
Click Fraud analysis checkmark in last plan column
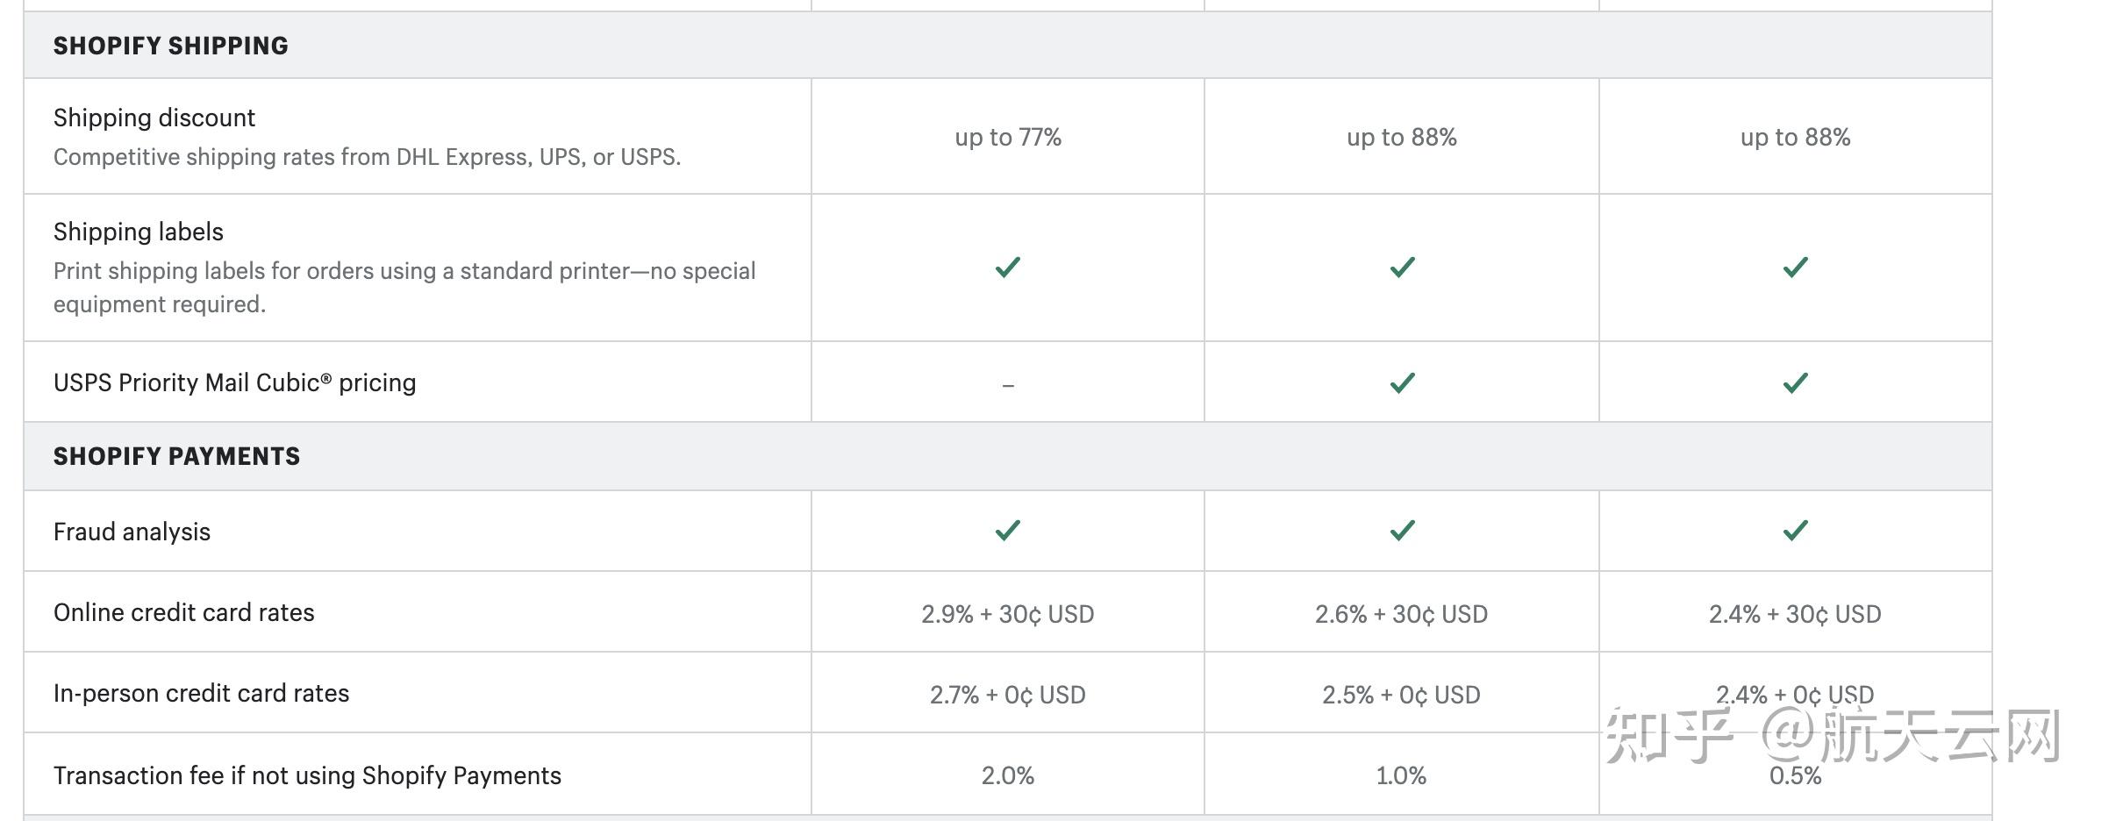(1795, 530)
